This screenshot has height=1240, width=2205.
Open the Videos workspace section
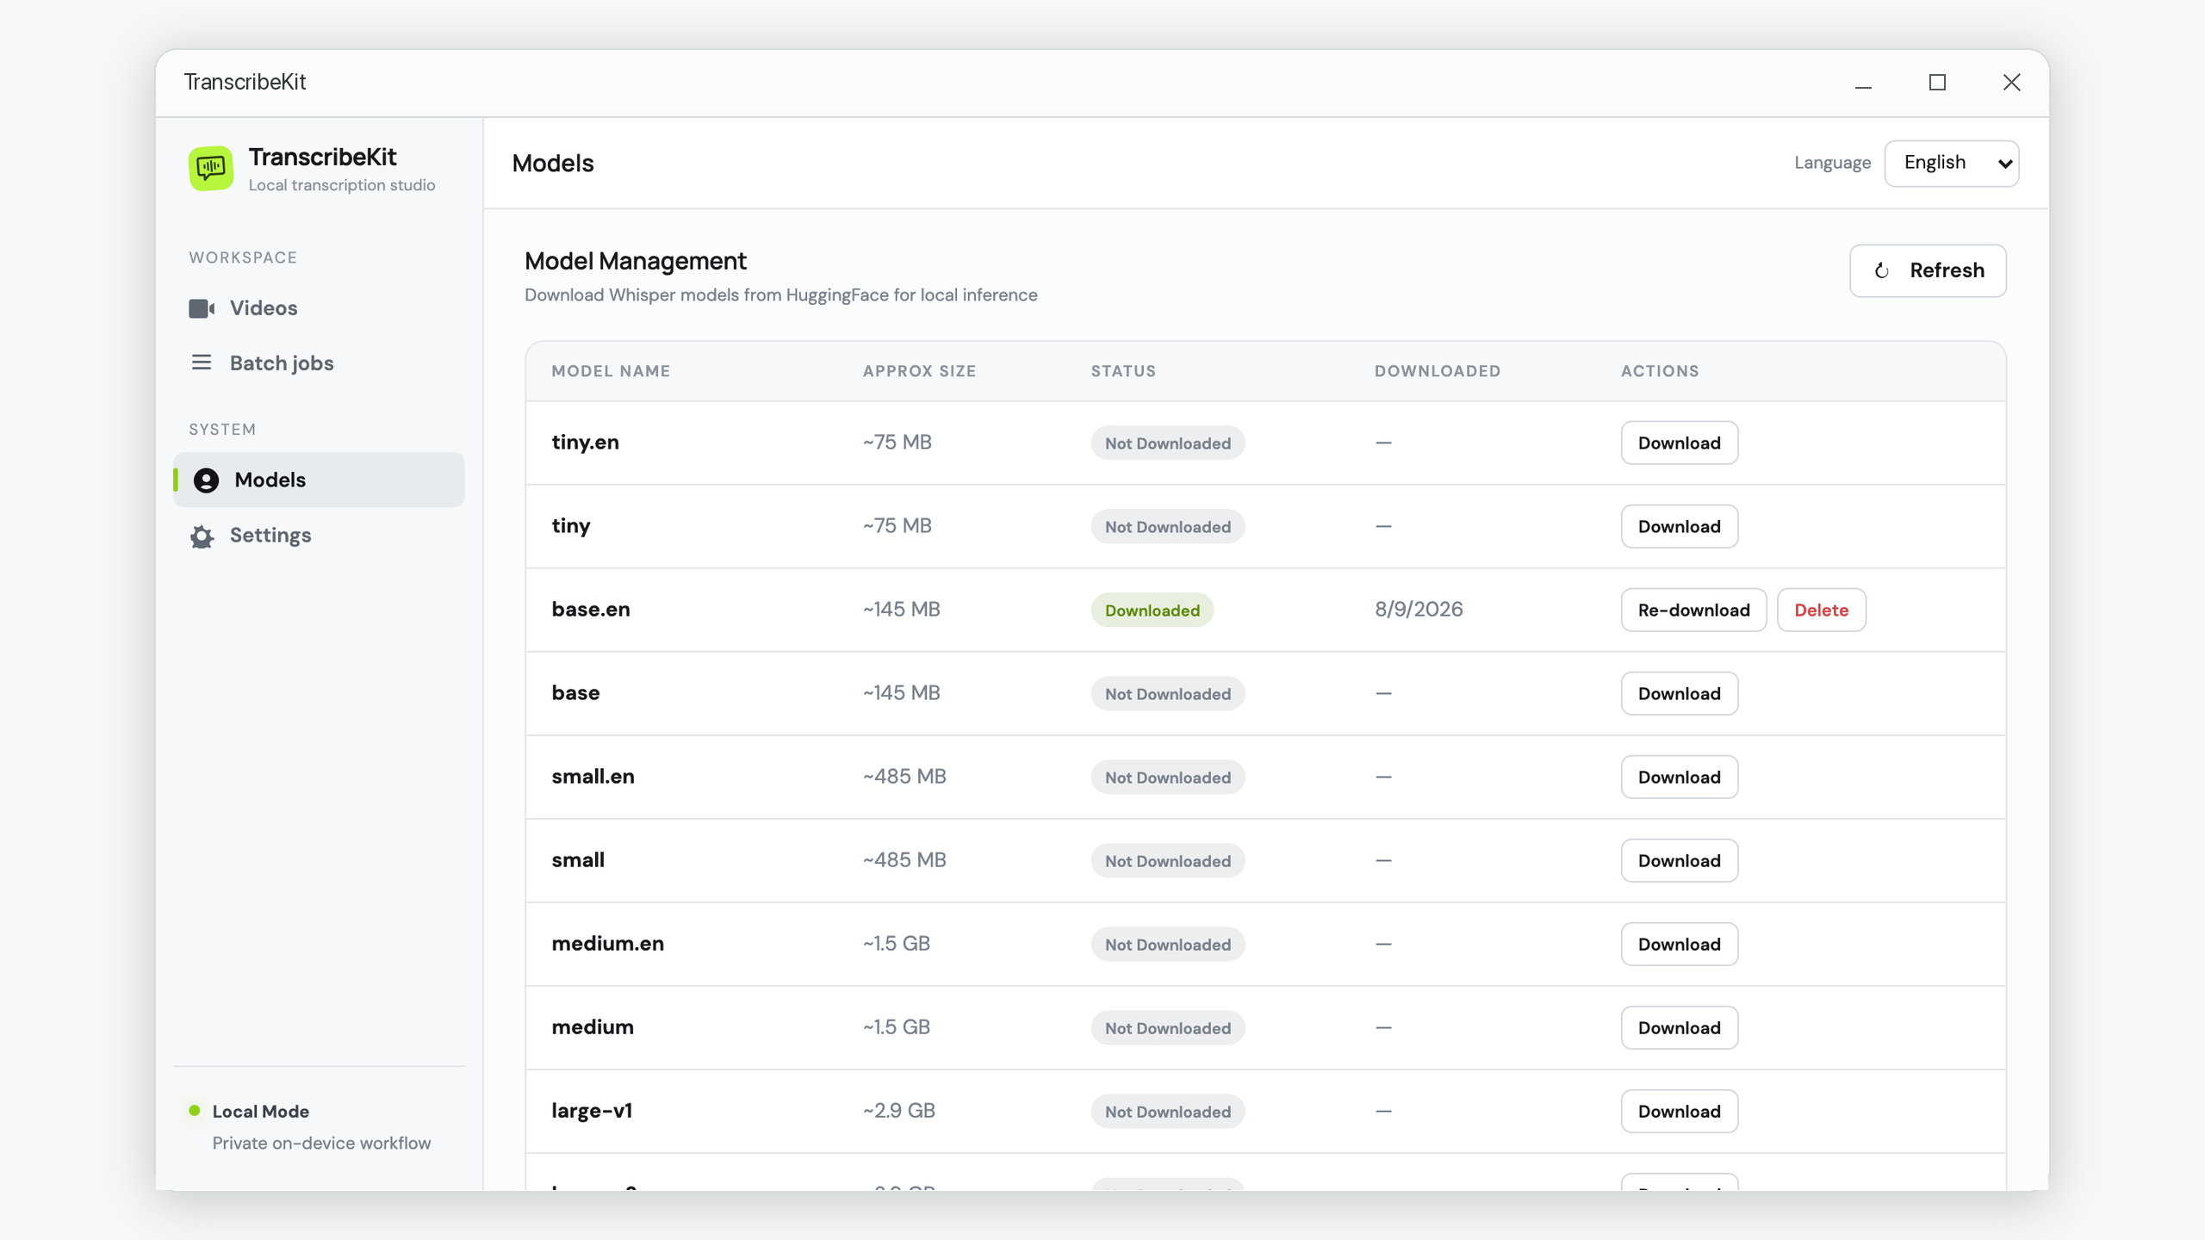tap(319, 308)
